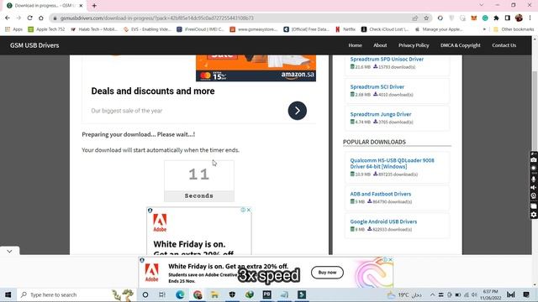Screen dimensions: 538x302
Task: Open the Spreadtrum SCI Driver link
Action: 377,87
